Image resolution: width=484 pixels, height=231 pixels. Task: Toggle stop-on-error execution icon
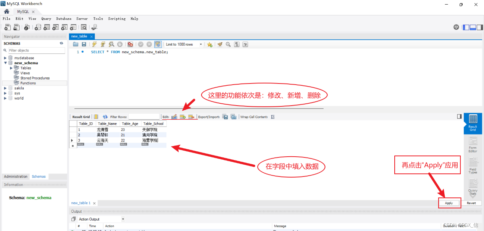130,44
